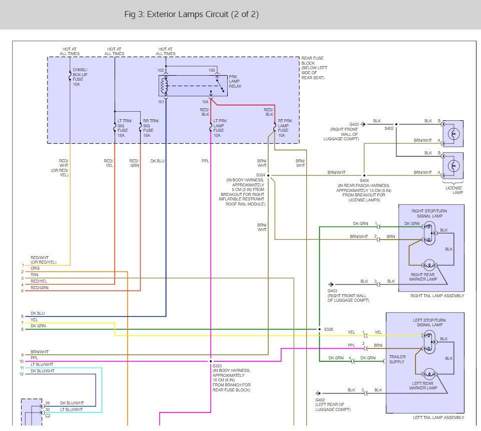Click the G403 ground symbol near S402
Image resolution: width=481 pixels, height=431 pixels.
tap(363, 124)
